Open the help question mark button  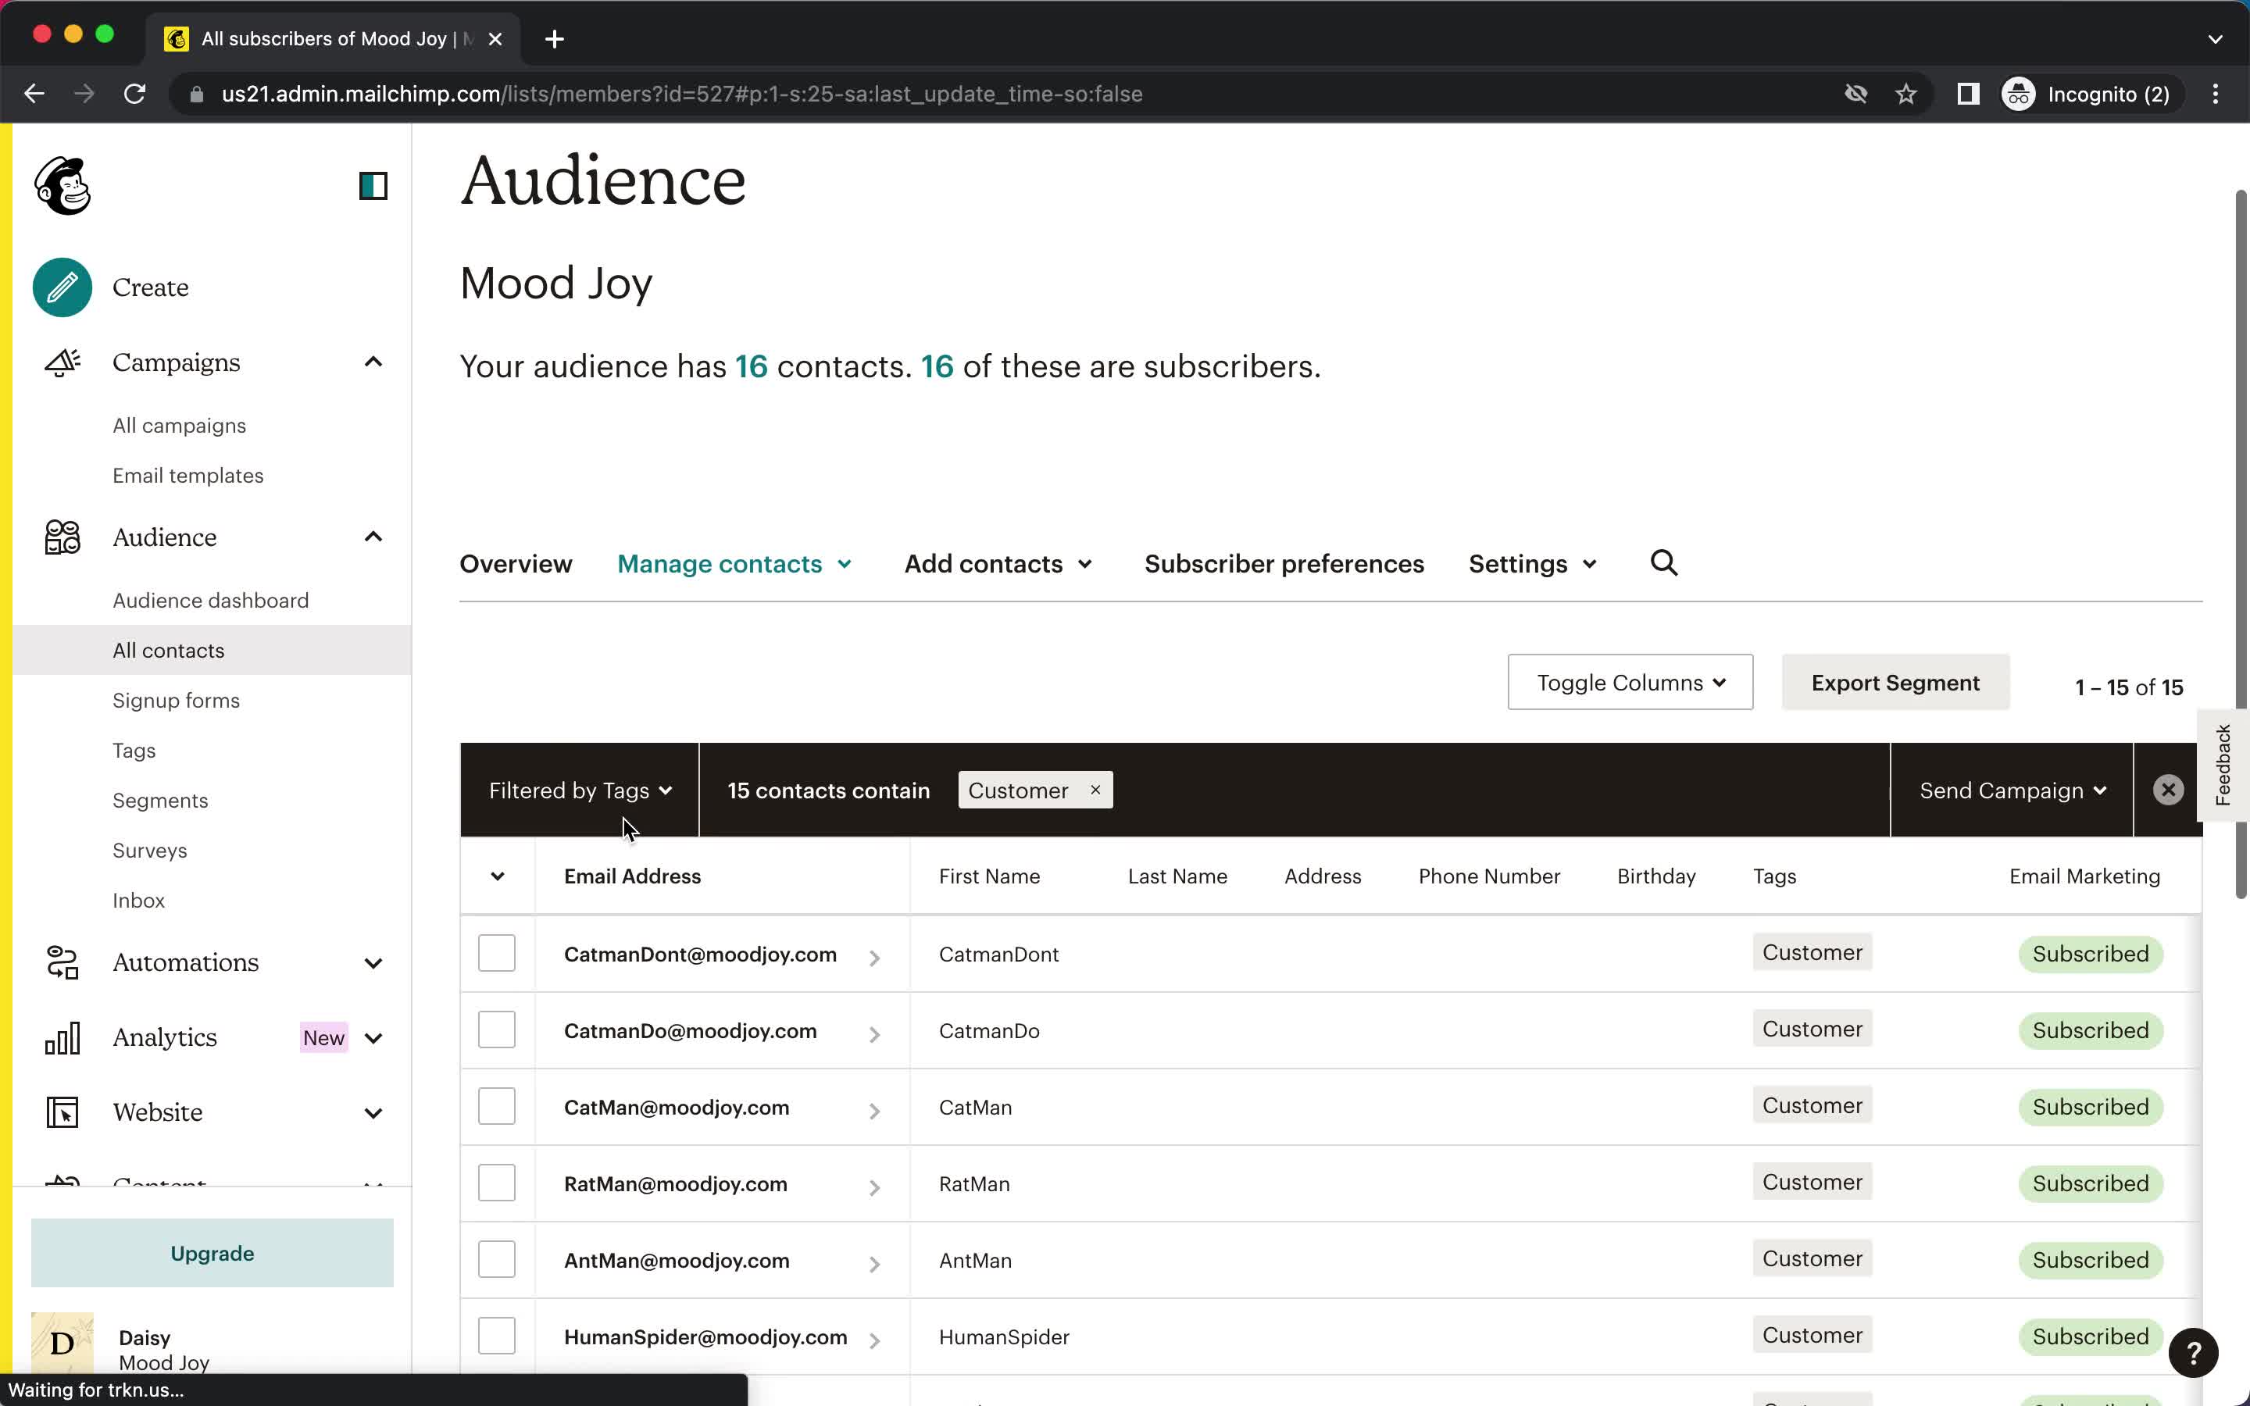coord(2193,1353)
